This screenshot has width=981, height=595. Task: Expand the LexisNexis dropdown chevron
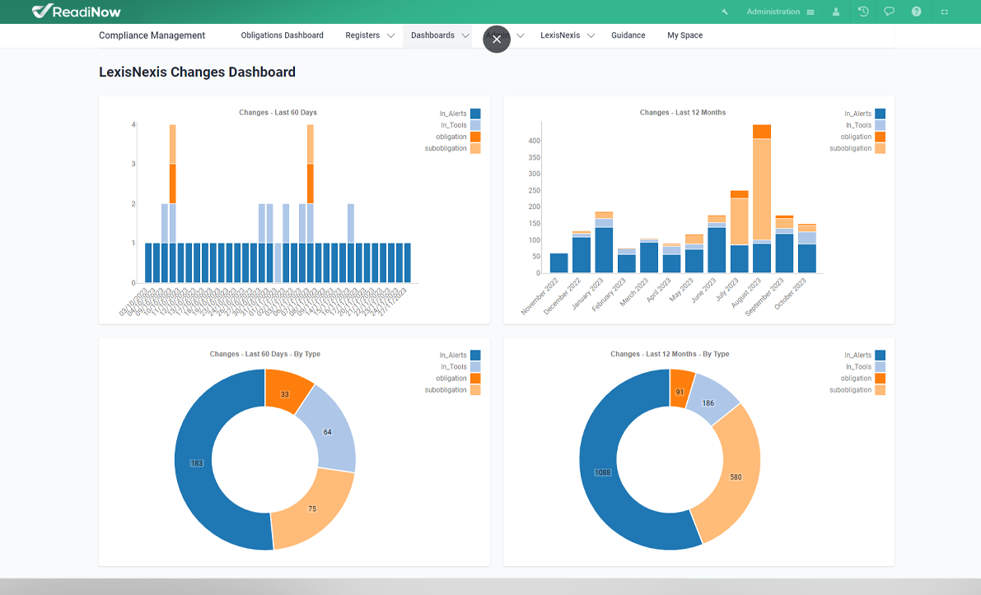(591, 35)
